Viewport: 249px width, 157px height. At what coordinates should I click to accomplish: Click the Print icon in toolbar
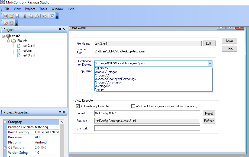pos(44,16)
